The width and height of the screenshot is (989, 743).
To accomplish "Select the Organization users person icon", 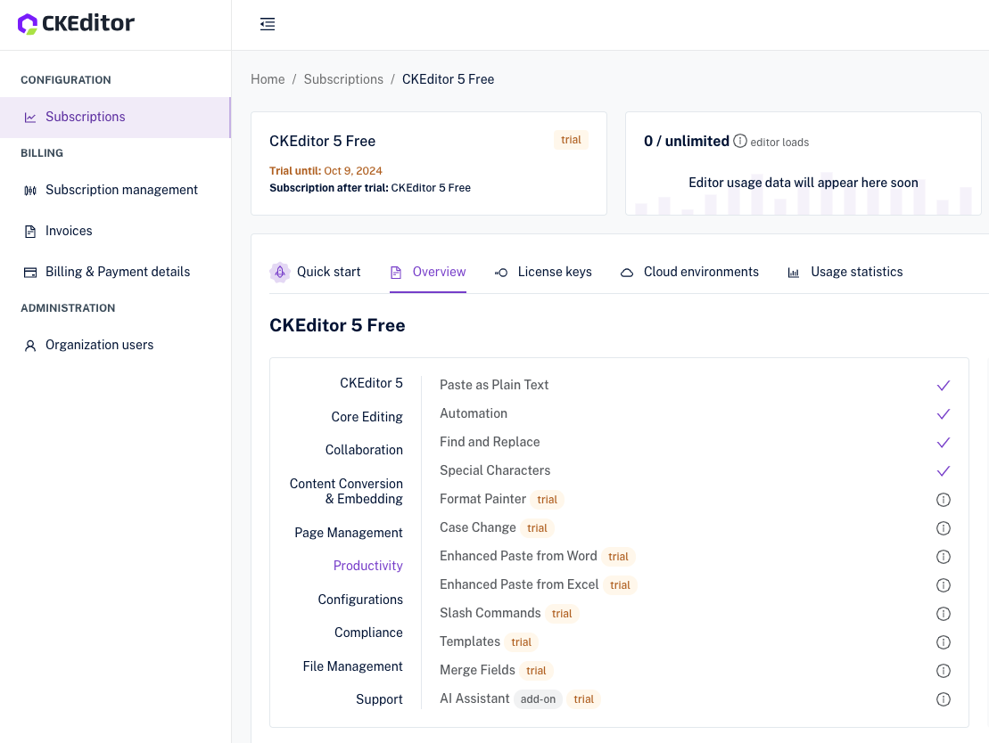I will pyautogui.click(x=30, y=345).
